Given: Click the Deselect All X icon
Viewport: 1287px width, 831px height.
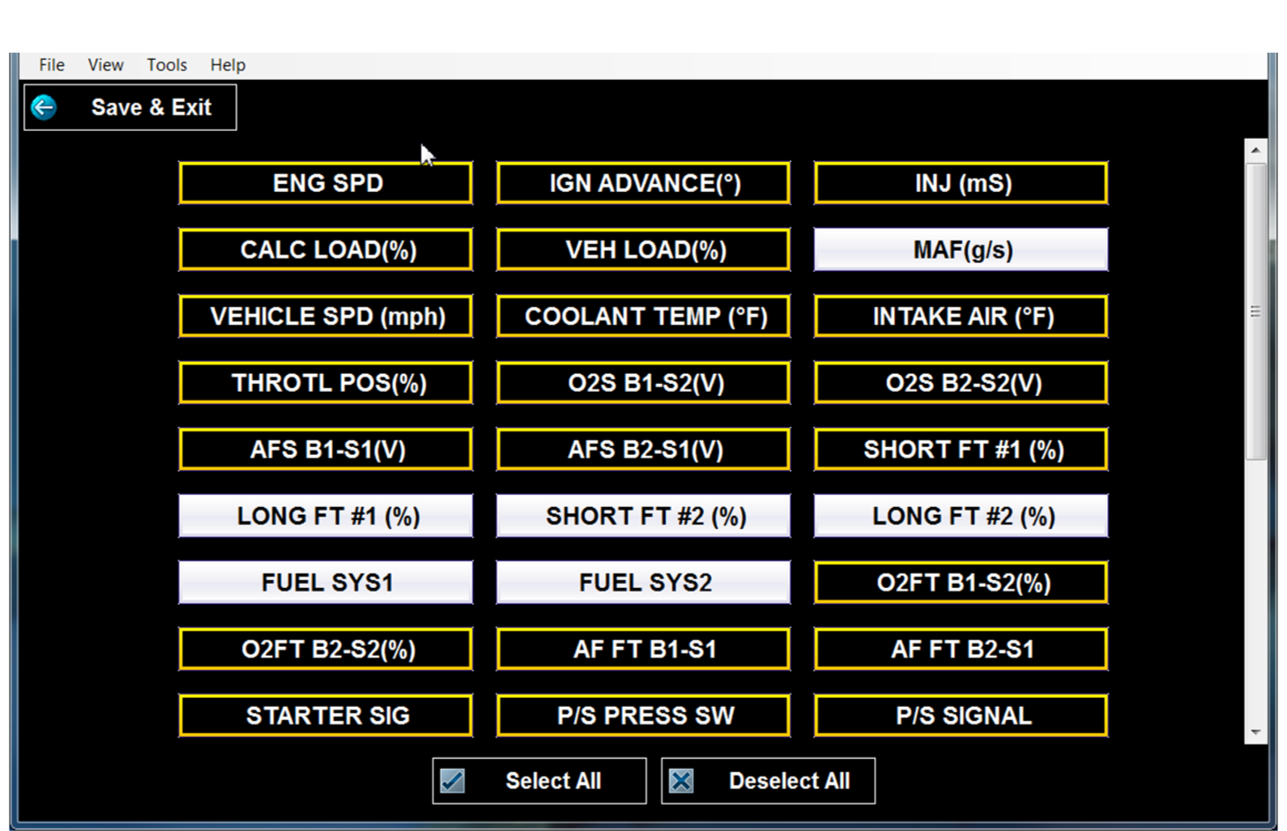Looking at the screenshot, I should point(681,781).
